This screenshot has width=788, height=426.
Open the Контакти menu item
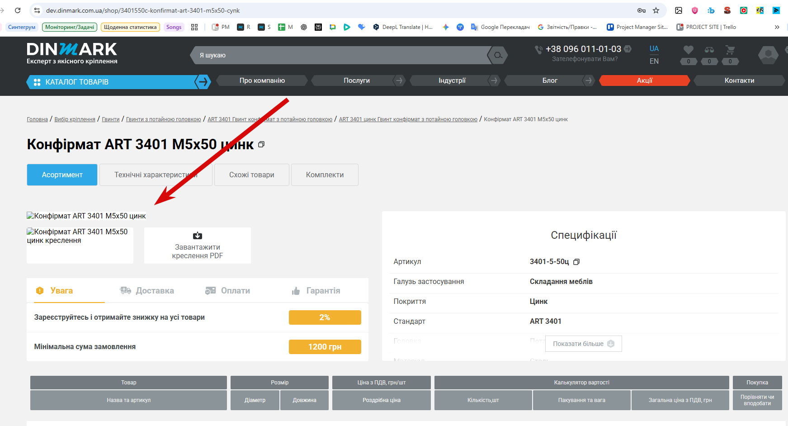pyautogui.click(x=739, y=80)
